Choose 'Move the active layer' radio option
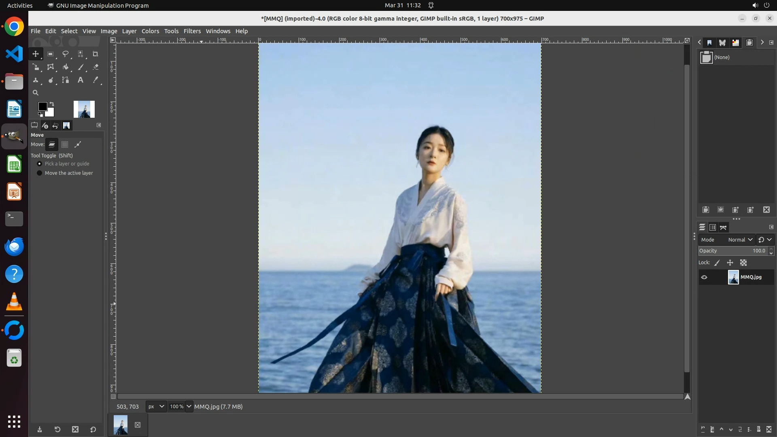777x437 pixels. 40,173
